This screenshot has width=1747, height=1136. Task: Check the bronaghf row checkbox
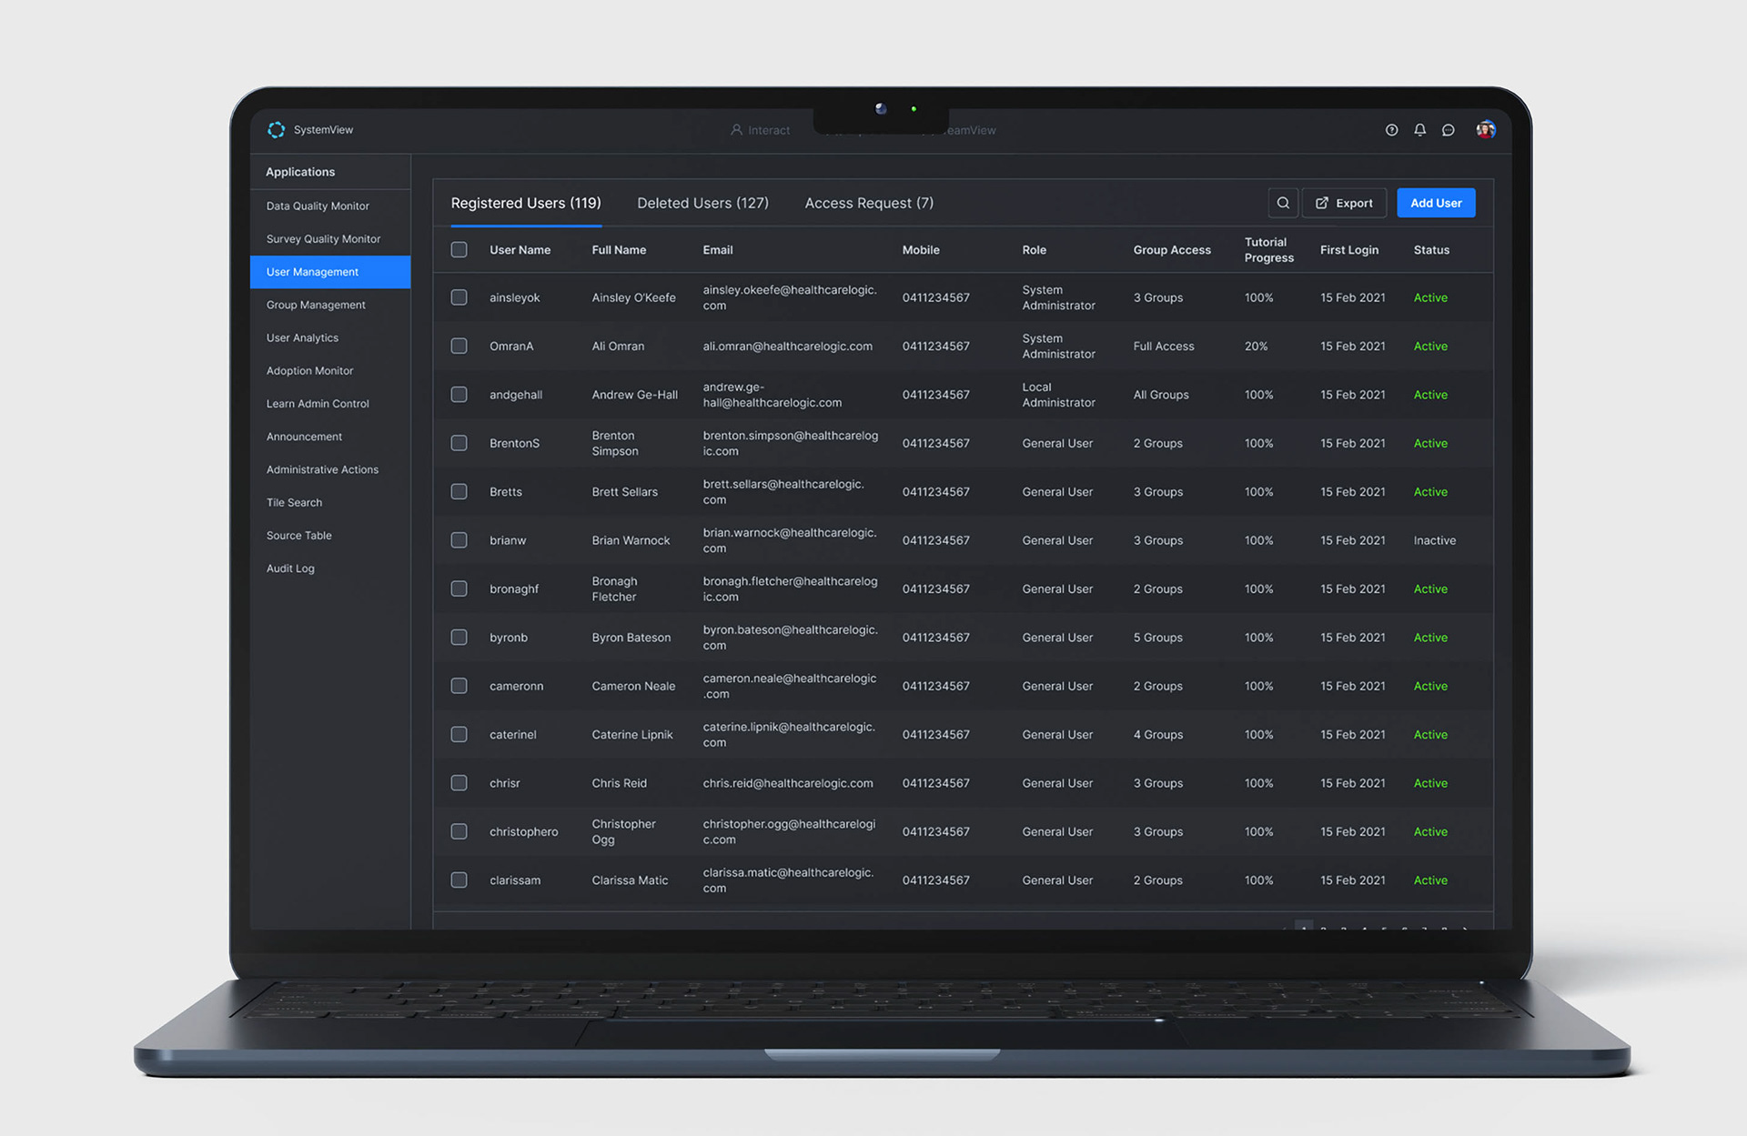click(459, 588)
